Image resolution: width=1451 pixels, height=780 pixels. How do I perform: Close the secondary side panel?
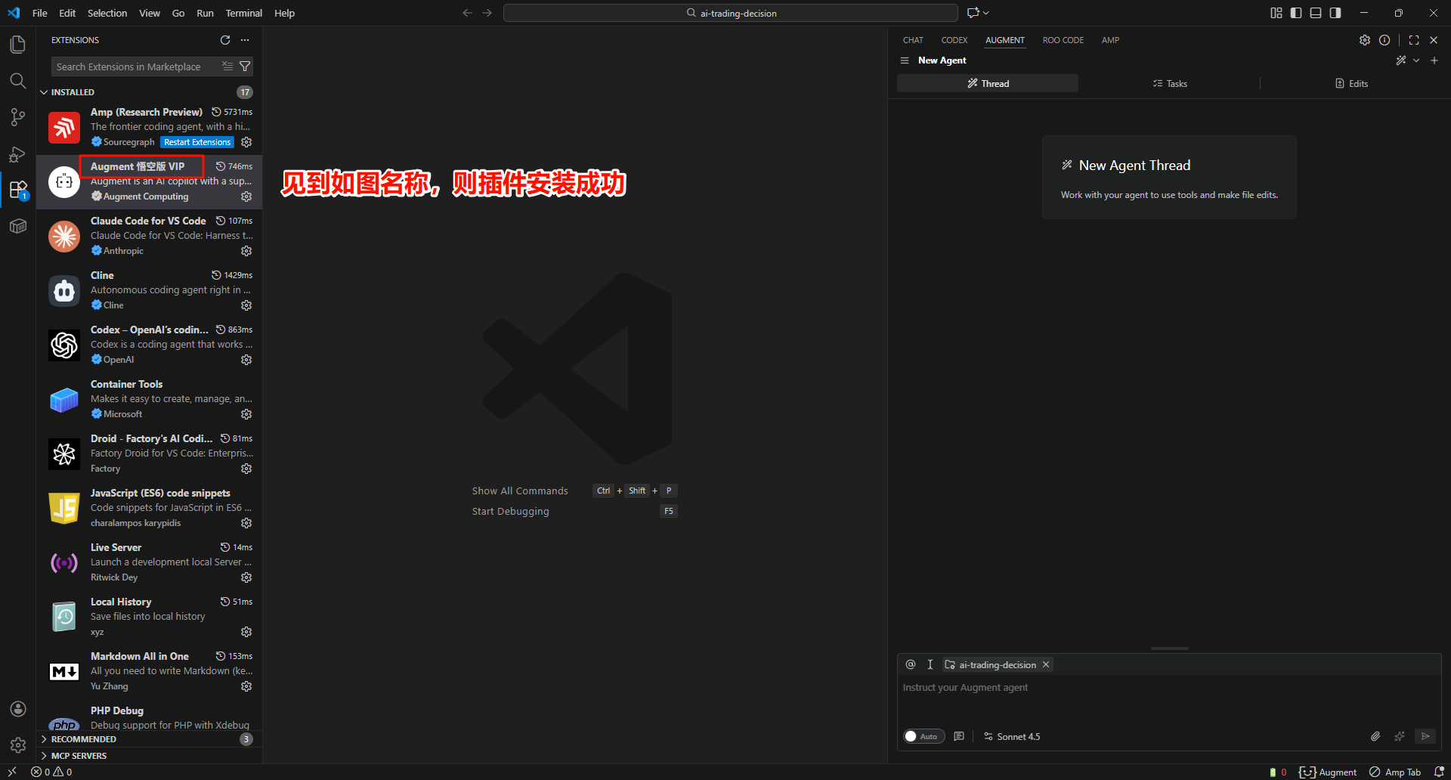[x=1434, y=40]
